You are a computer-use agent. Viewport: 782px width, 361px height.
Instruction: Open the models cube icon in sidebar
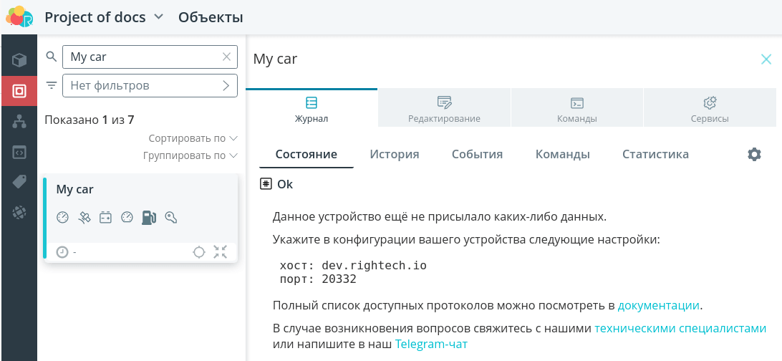click(x=19, y=61)
